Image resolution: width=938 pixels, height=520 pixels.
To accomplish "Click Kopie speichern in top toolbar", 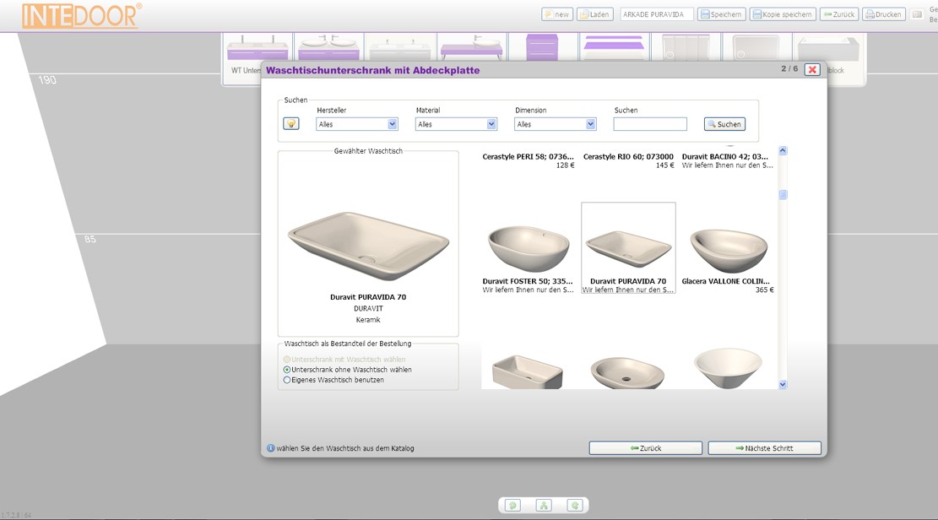I will (782, 14).
